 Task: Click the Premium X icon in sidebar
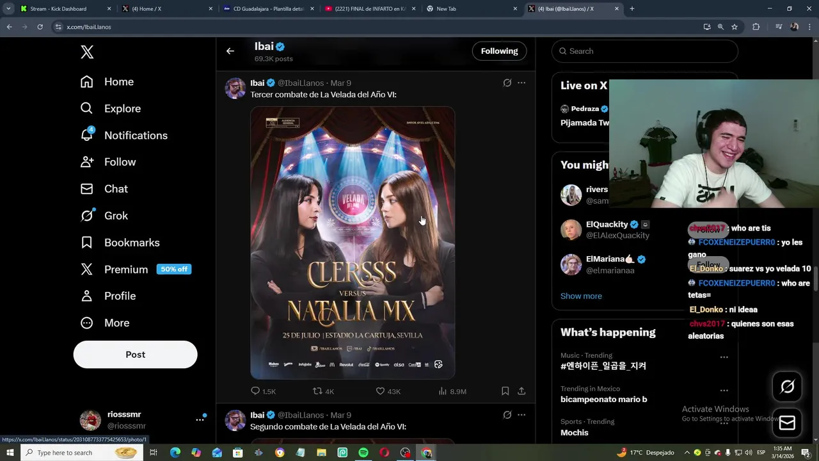tap(87, 270)
